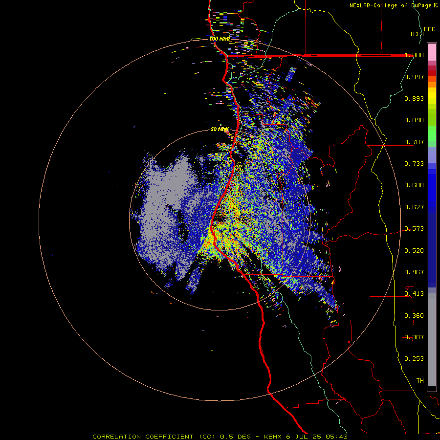Select the 0.467 scale value

pyautogui.click(x=414, y=272)
